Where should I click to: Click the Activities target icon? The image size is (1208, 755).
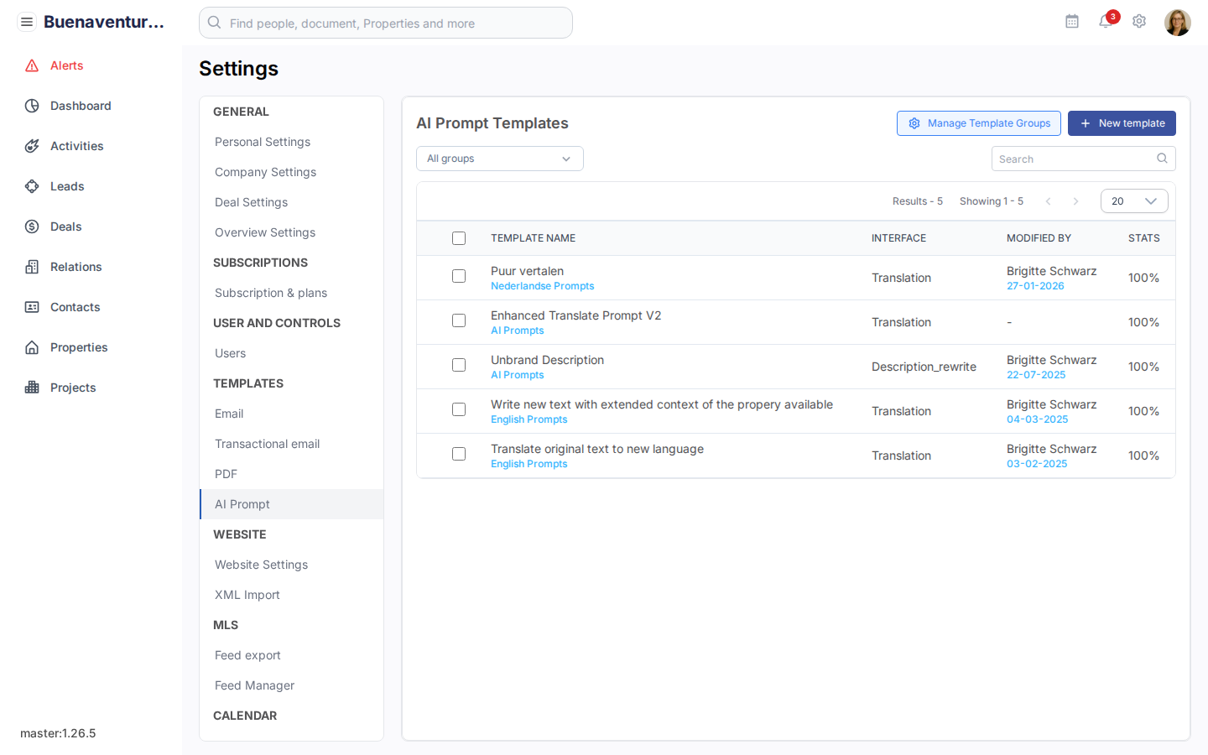[32, 146]
